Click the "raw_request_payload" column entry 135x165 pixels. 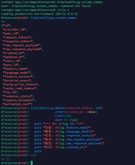pos(22,45)
